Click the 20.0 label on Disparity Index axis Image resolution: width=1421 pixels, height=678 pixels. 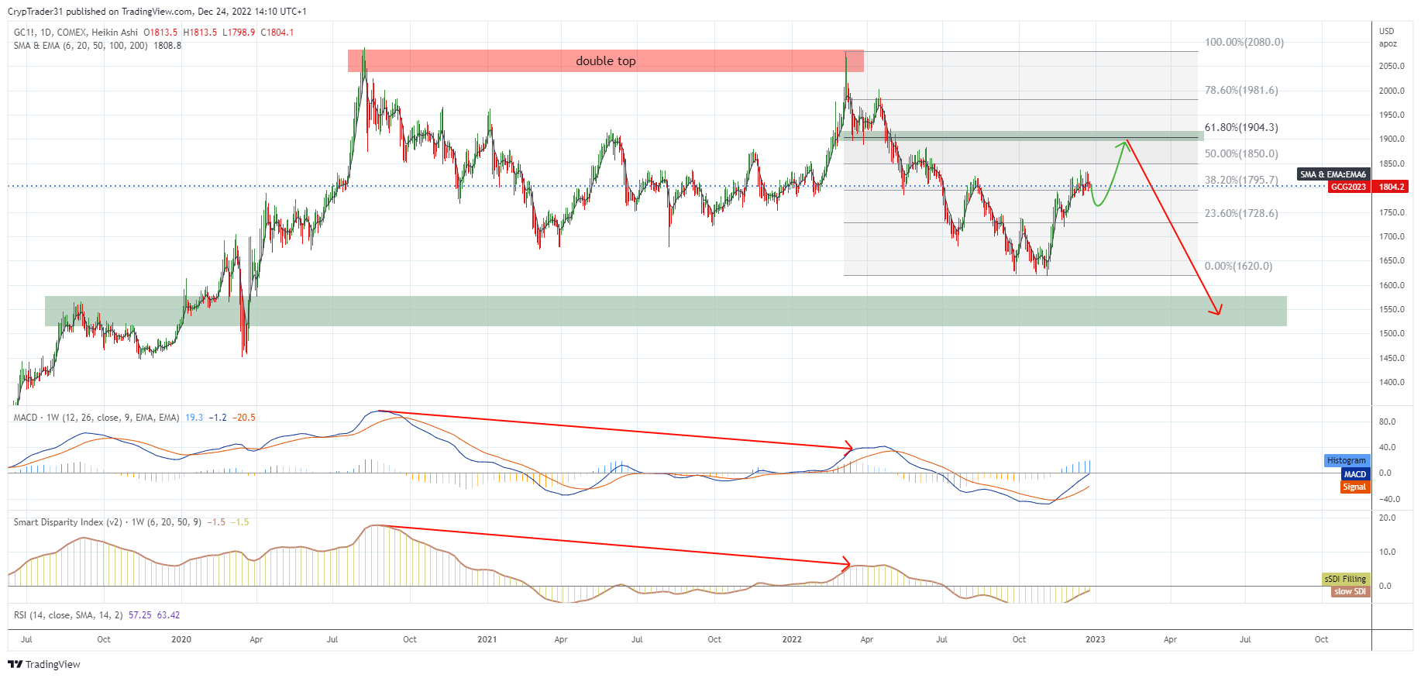(x=1387, y=518)
